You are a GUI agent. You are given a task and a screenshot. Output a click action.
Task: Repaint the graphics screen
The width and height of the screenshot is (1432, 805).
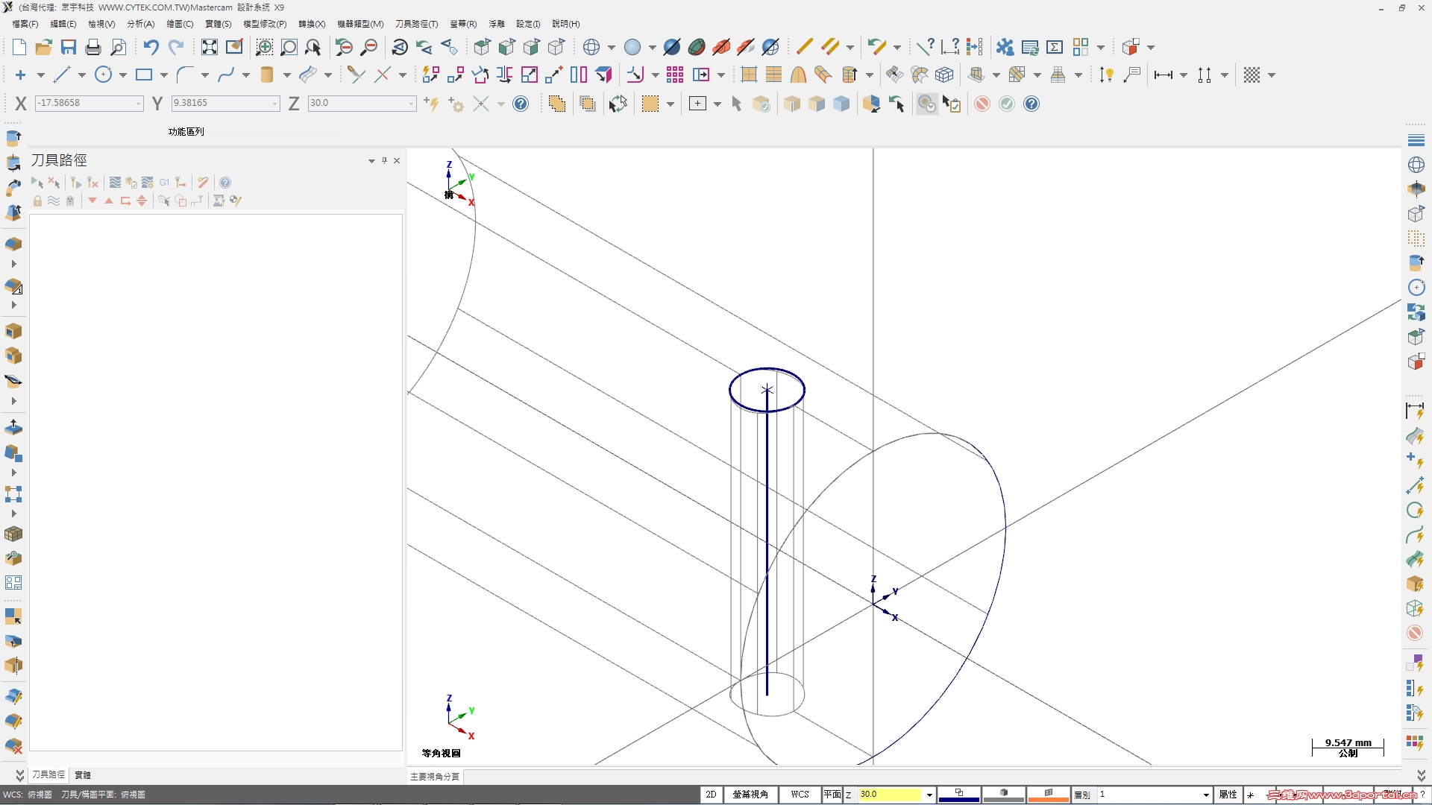pyautogui.click(x=234, y=47)
